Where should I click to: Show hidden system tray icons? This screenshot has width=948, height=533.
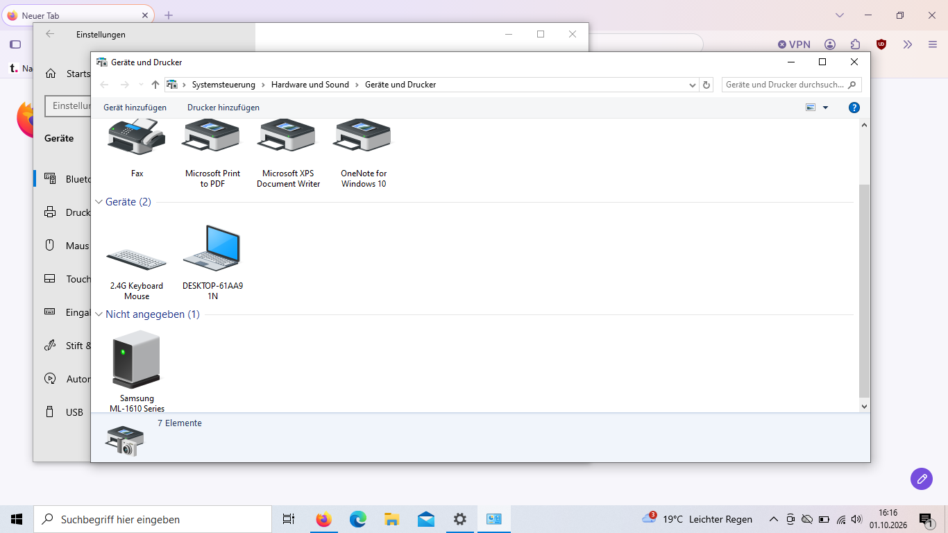coord(773,519)
